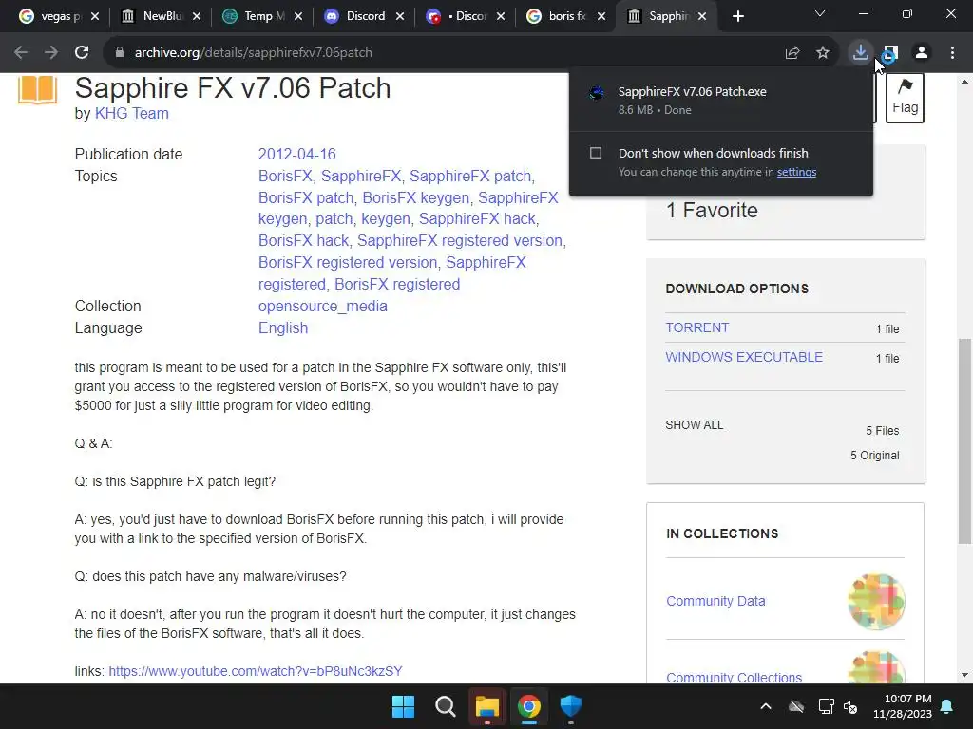Close the Temp Mail tab
This screenshot has height=729, width=973.
coord(297,16)
